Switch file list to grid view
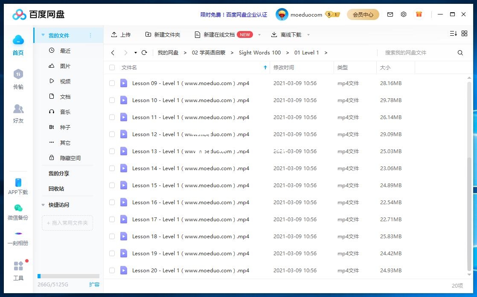The height and width of the screenshot is (297, 477). 465,33
